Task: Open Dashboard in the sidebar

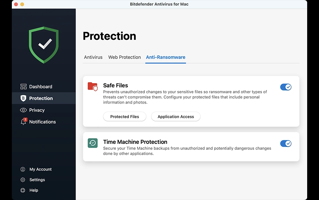Action: tap(44, 87)
